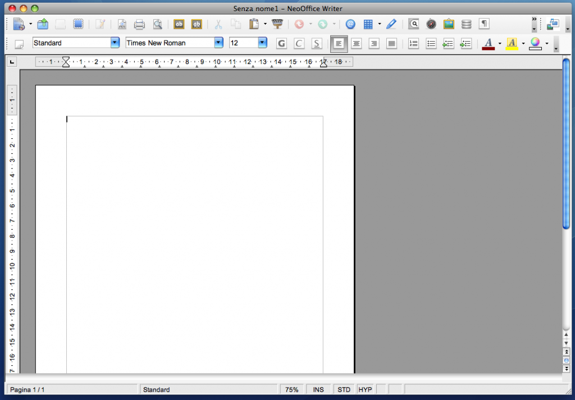Click the Table grid icon
The width and height of the screenshot is (575, 400).
click(368, 24)
